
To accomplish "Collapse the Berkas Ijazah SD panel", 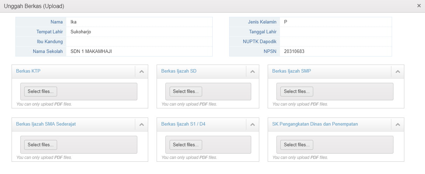I will coord(253,71).
